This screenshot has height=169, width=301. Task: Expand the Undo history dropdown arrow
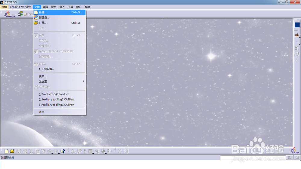coord(52,154)
